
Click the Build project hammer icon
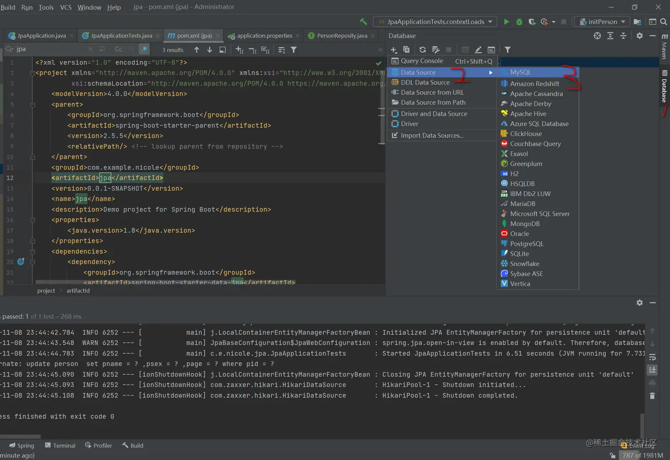[x=363, y=22]
